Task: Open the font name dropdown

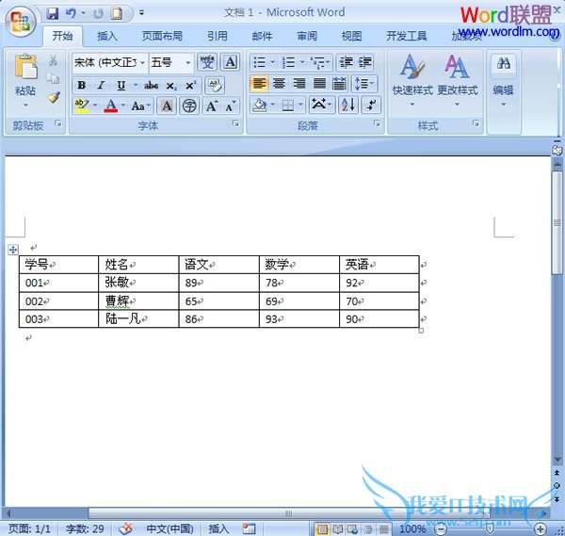Action: (143, 63)
